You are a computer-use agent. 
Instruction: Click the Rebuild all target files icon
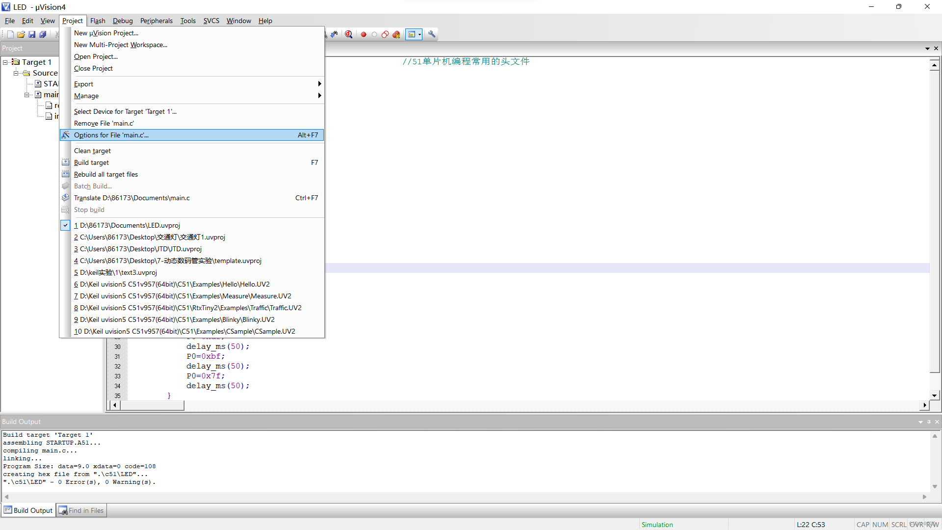pyautogui.click(x=66, y=174)
